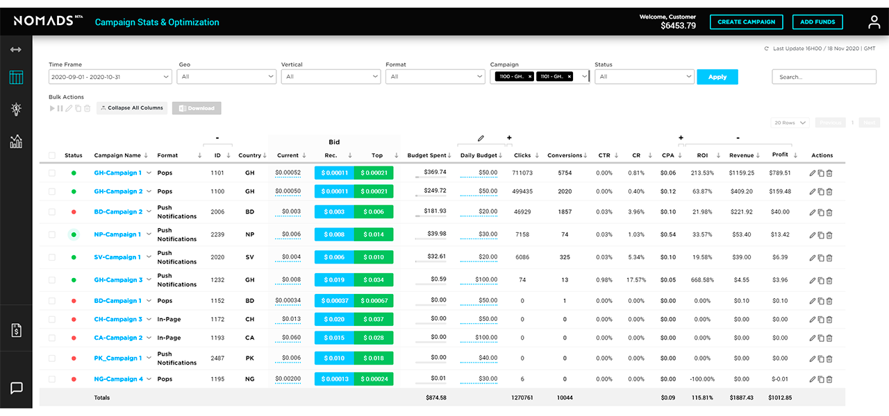Open the Time Frame dropdown
Image resolution: width=889 pixels, height=416 pixels.
[x=110, y=77]
